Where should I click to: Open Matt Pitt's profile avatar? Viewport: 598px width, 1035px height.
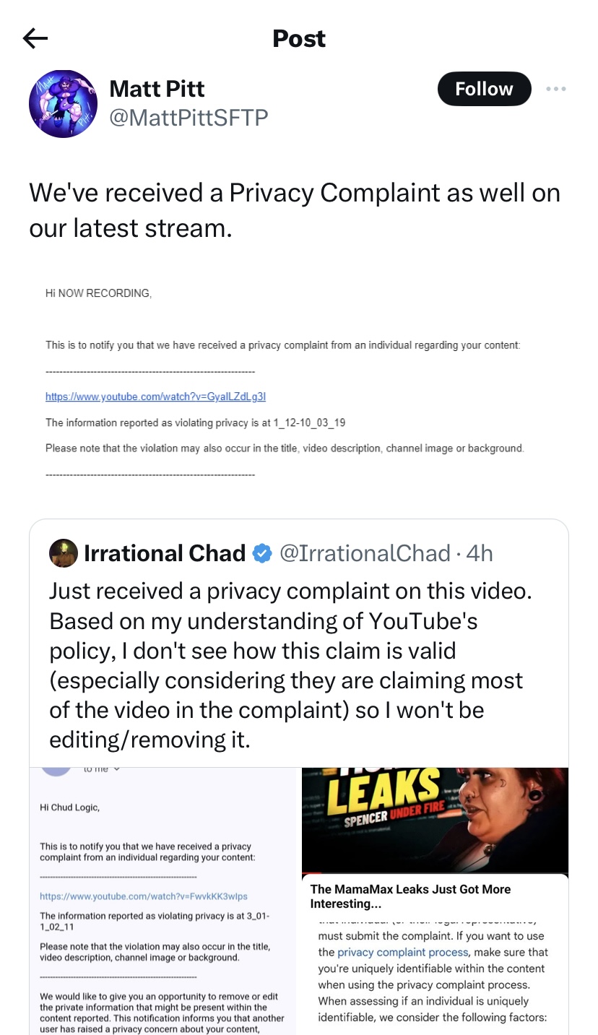coord(63,103)
